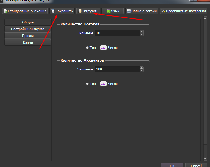
Task: Click the 123 type icon under Количество Аккаунтов
Action: [x=103, y=84]
